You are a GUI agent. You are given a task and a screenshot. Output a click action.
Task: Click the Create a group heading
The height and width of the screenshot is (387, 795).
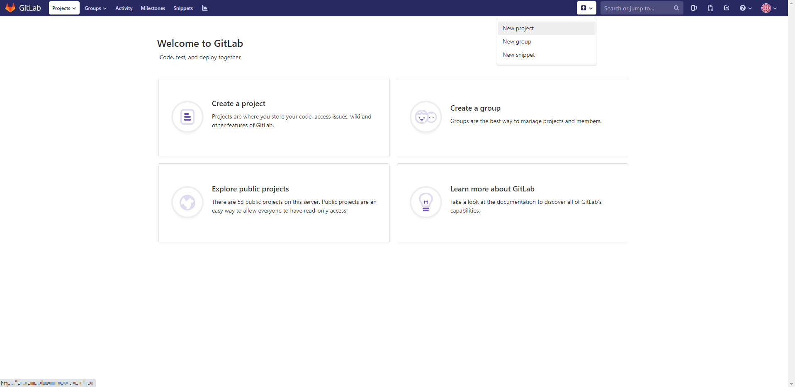[475, 108]
